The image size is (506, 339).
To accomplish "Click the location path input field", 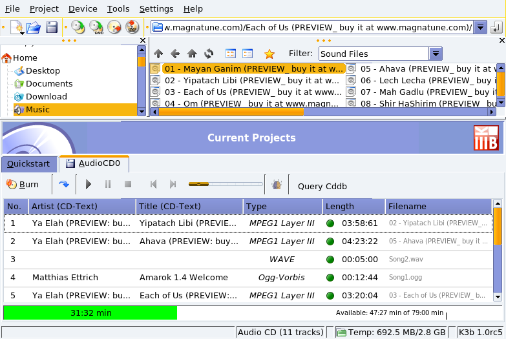I will (x=313, y=27).
